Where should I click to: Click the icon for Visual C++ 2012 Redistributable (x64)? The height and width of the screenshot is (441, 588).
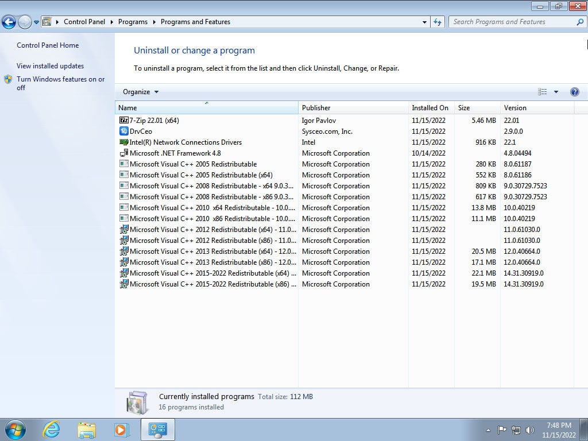[124, 229]
